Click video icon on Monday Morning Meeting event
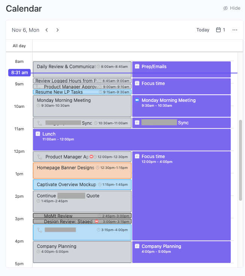 137,100
